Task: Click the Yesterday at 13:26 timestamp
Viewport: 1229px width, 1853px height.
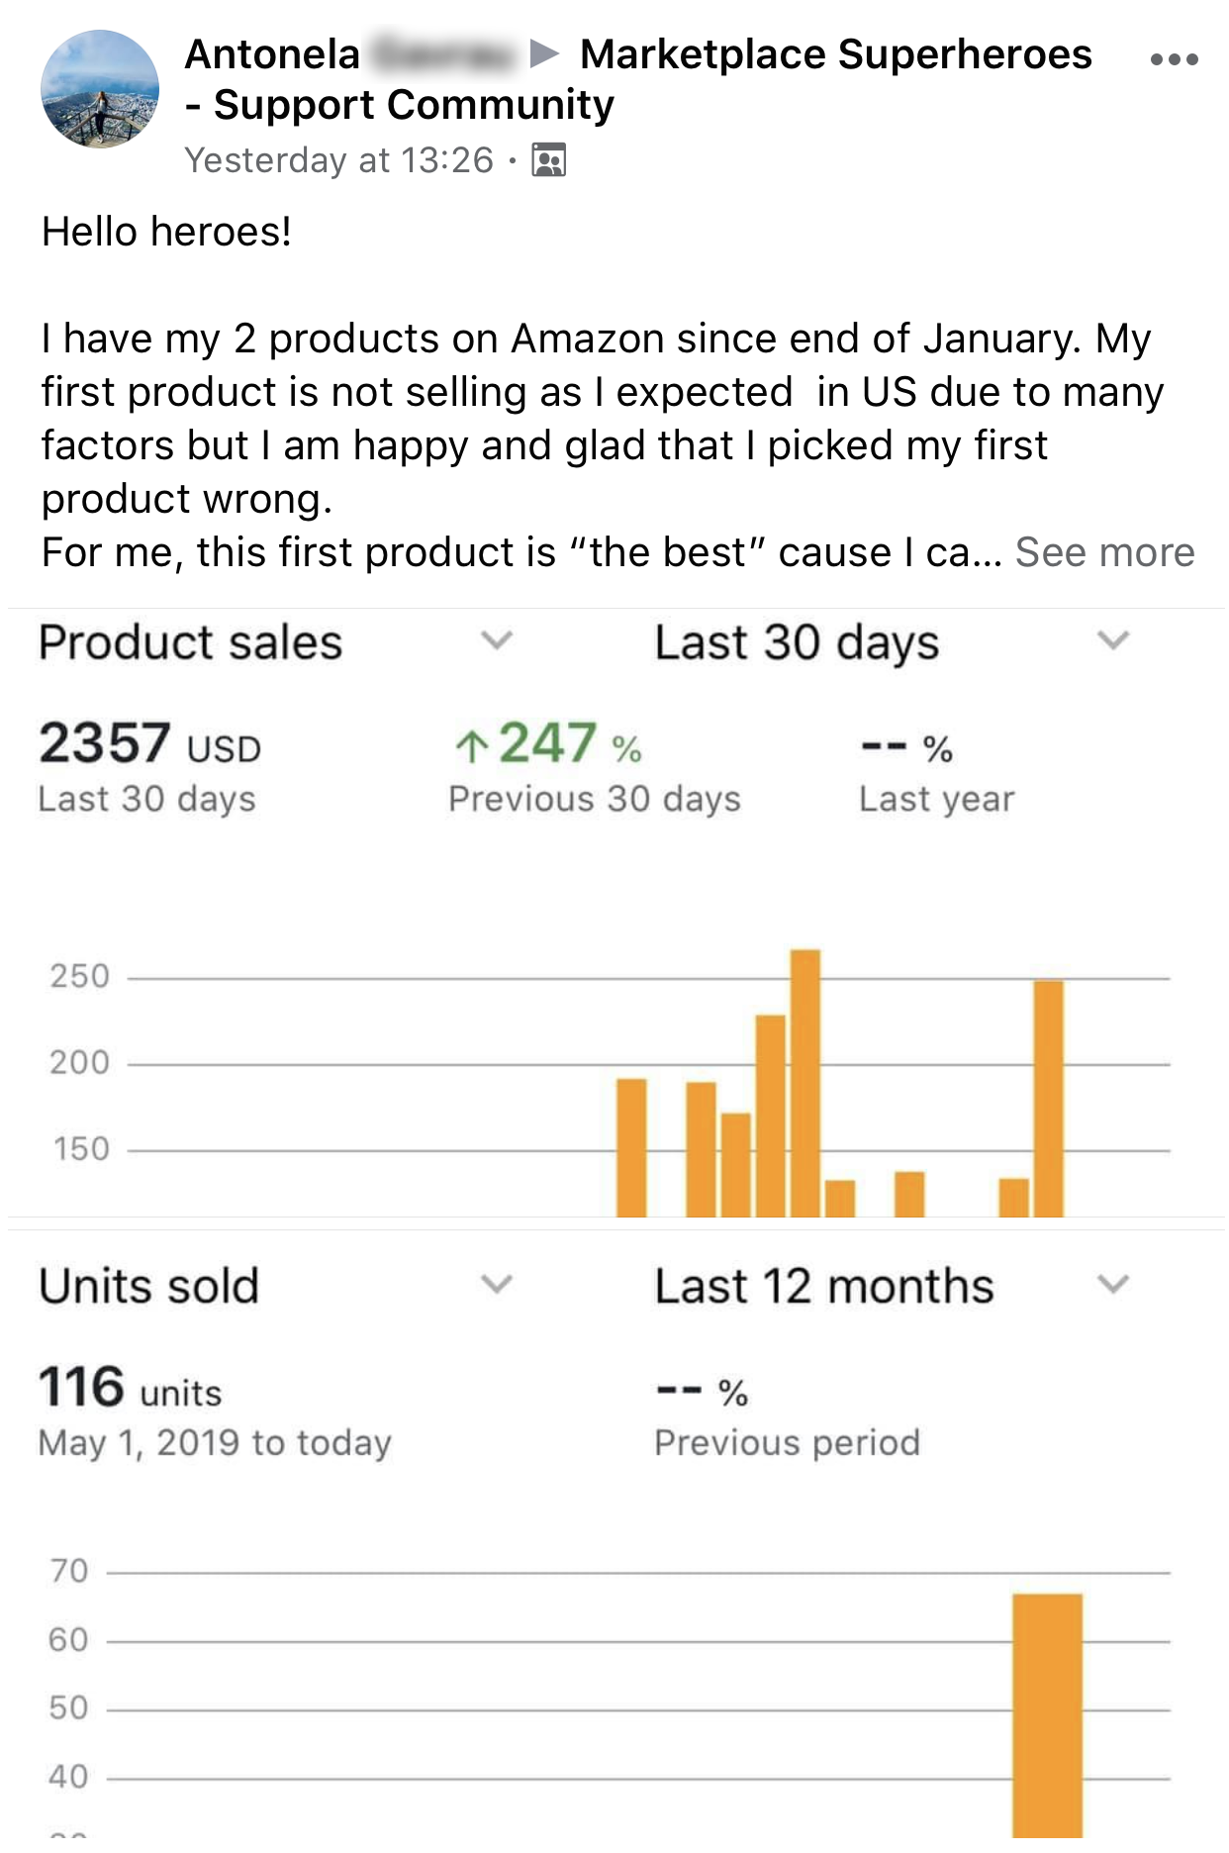Action: pos(338,160)
